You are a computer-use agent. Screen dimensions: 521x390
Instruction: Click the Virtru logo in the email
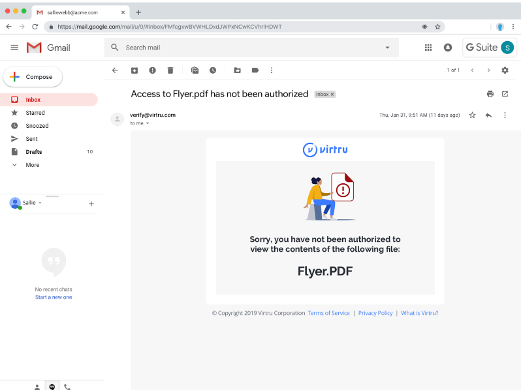pyautogui.click(x=325, y=150)
